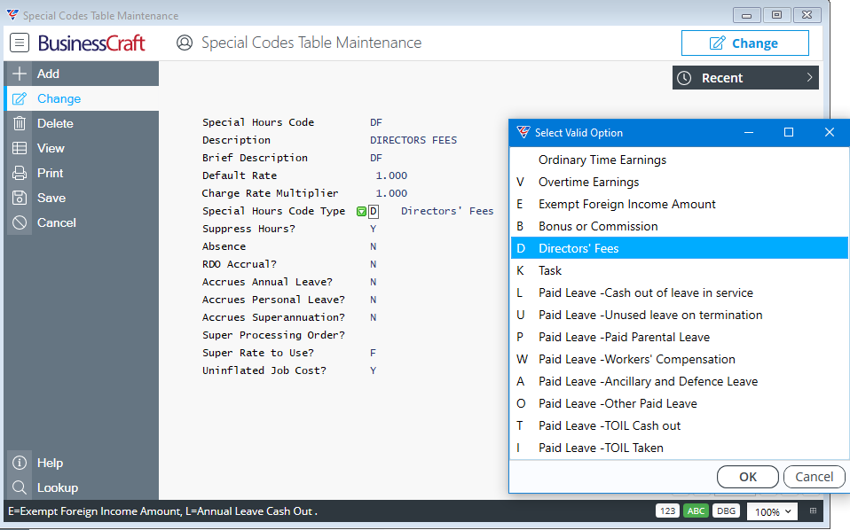Toggle the DBG debug indicator
The image size is (850, 530).
727,511
